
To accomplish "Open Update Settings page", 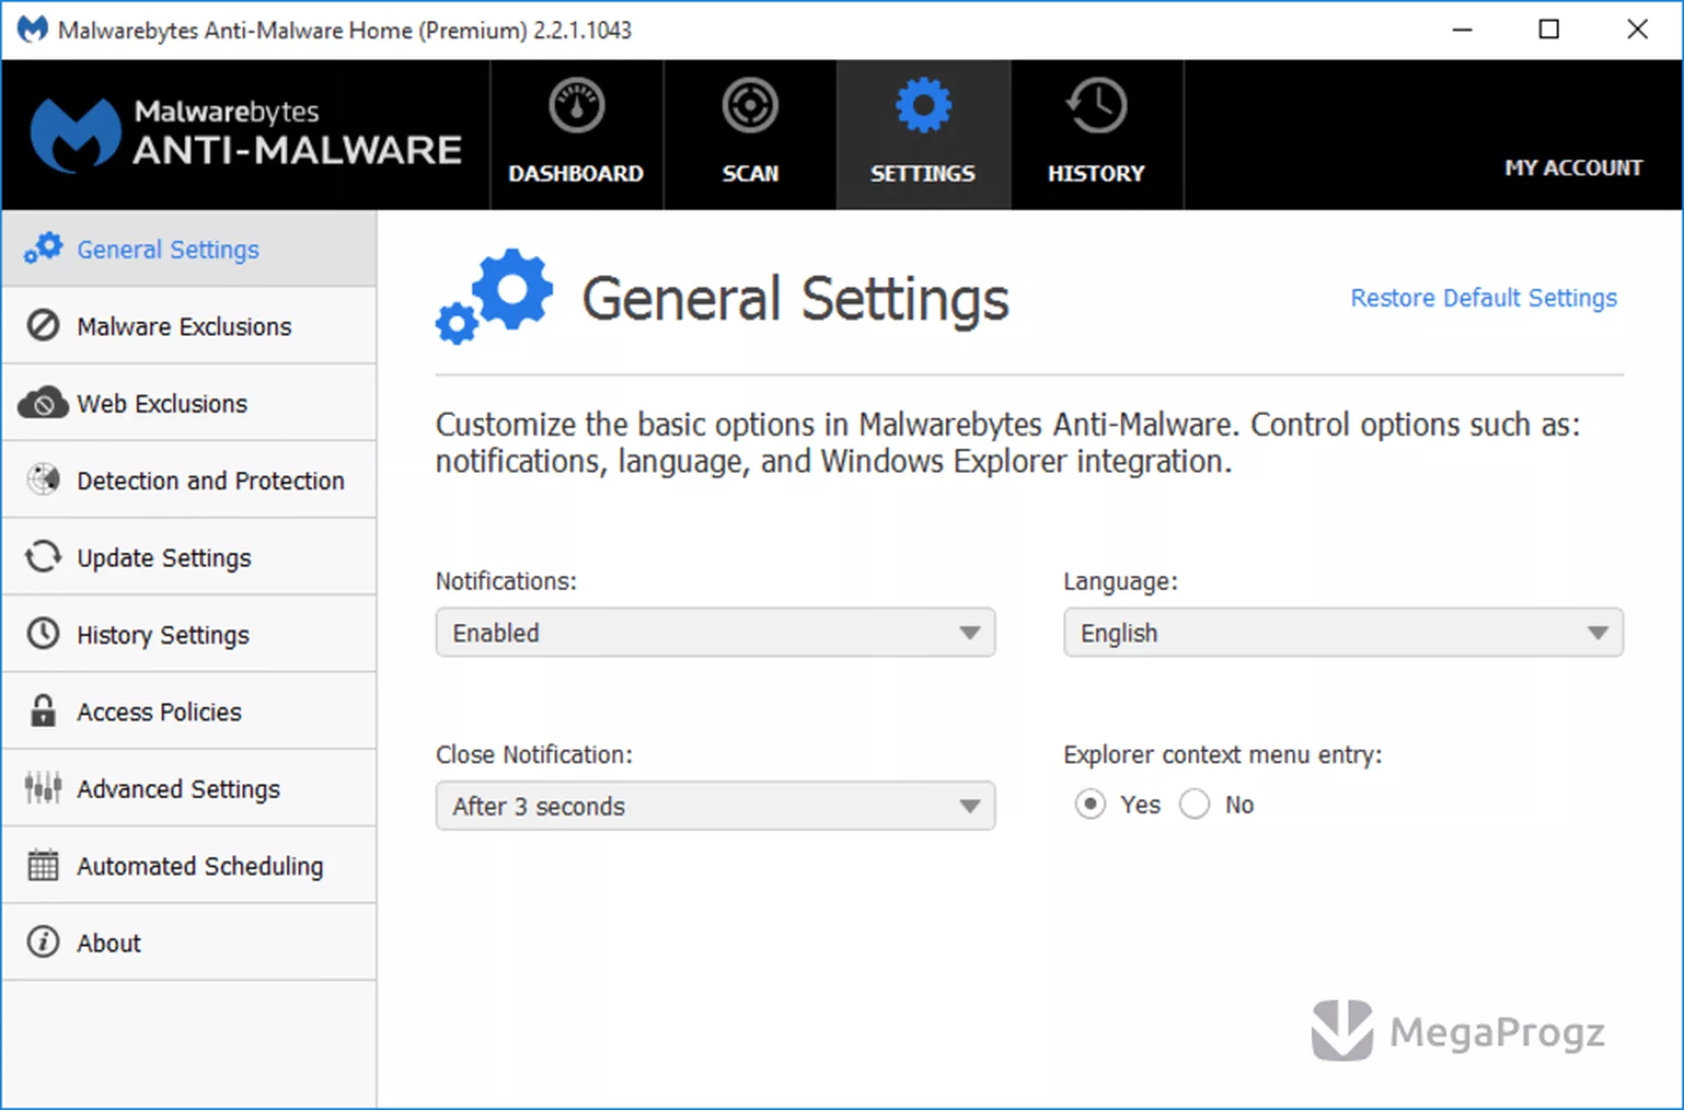I will (x=189, y=557).
